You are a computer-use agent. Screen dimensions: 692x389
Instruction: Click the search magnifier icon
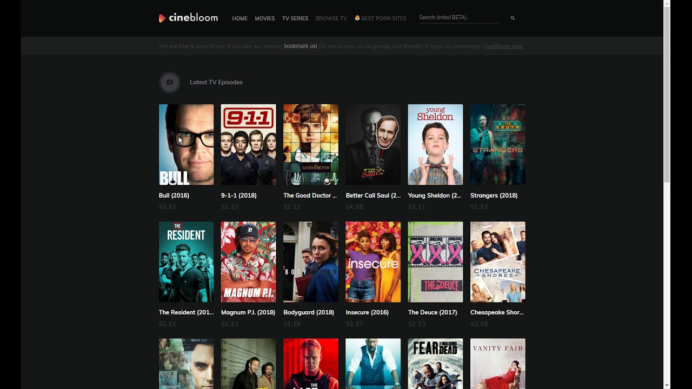[513, 18]
